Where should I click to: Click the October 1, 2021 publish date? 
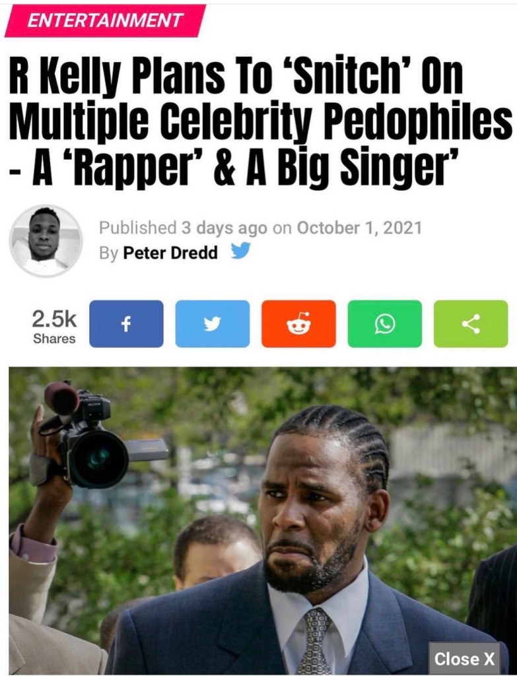click(359, 228)
